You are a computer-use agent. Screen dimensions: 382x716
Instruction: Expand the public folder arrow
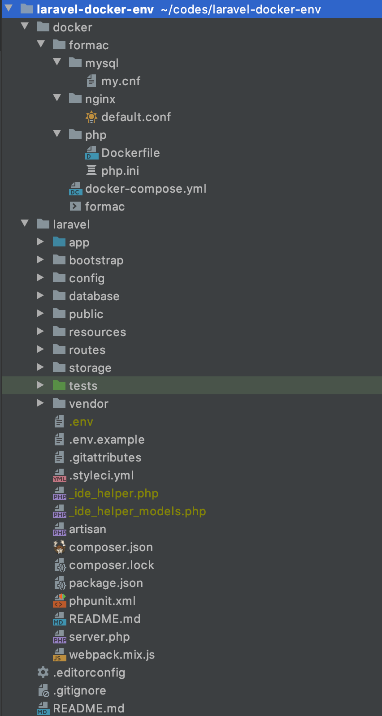[x=40, y=314]
